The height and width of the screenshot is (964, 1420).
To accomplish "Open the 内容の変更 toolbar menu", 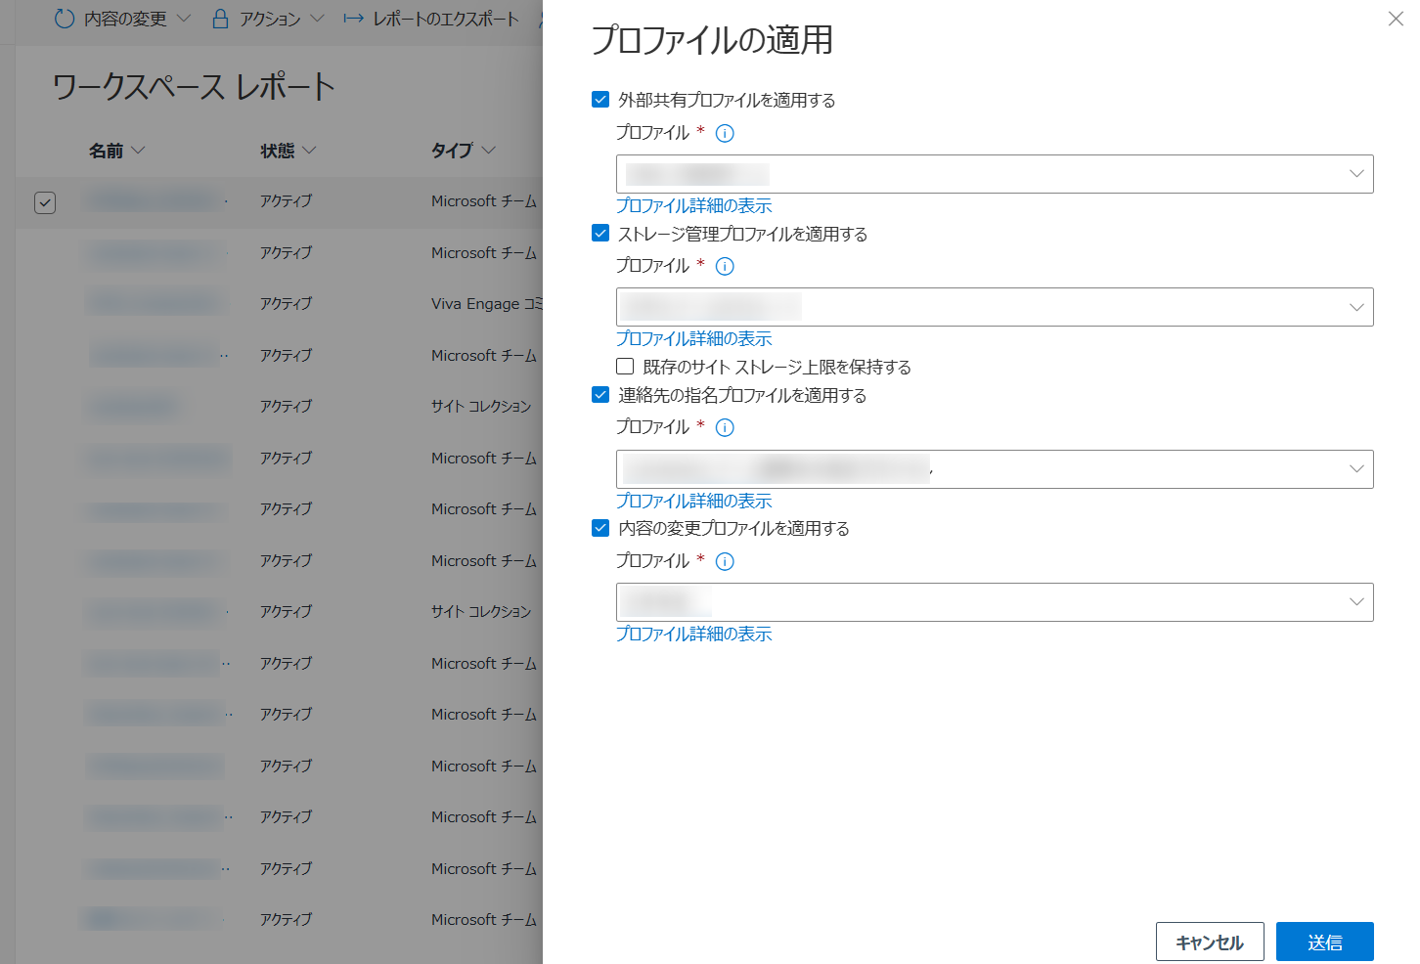I will coord(123,19).
